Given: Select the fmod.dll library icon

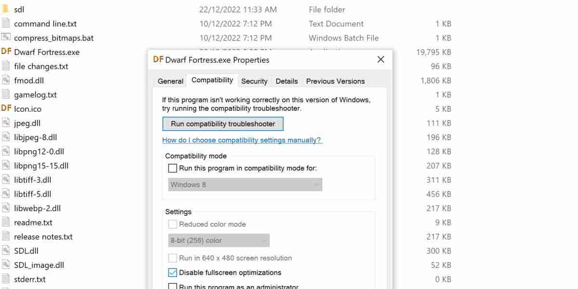Looking at the screenshot, I should pos(6,80).
